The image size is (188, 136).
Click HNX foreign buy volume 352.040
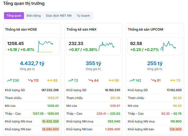coord(114,121)
